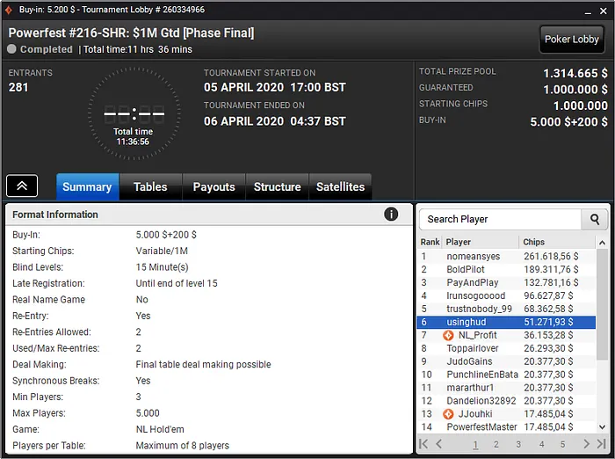Image resolution: width=615 pixels, height=459 pixels.
Task: Go to previous page of player list
Action: tap(439, 444)
